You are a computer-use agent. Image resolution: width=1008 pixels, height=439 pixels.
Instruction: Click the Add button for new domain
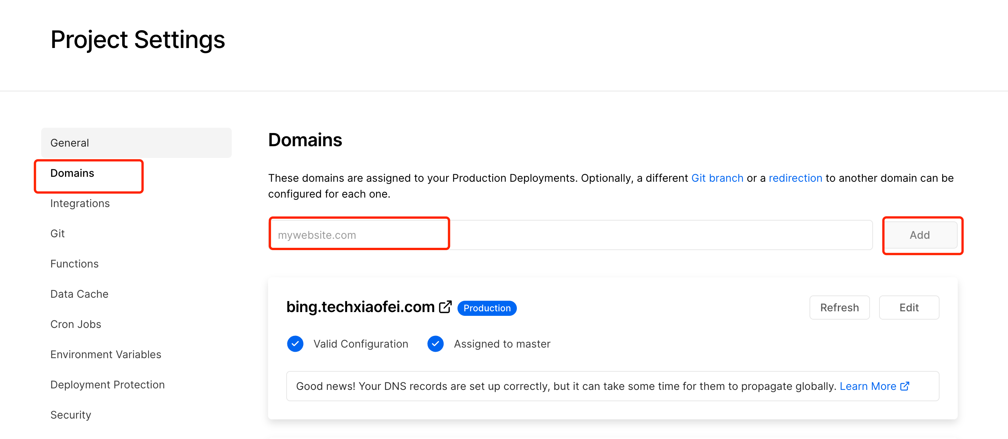pyautogui.click(x=921, y=235)
